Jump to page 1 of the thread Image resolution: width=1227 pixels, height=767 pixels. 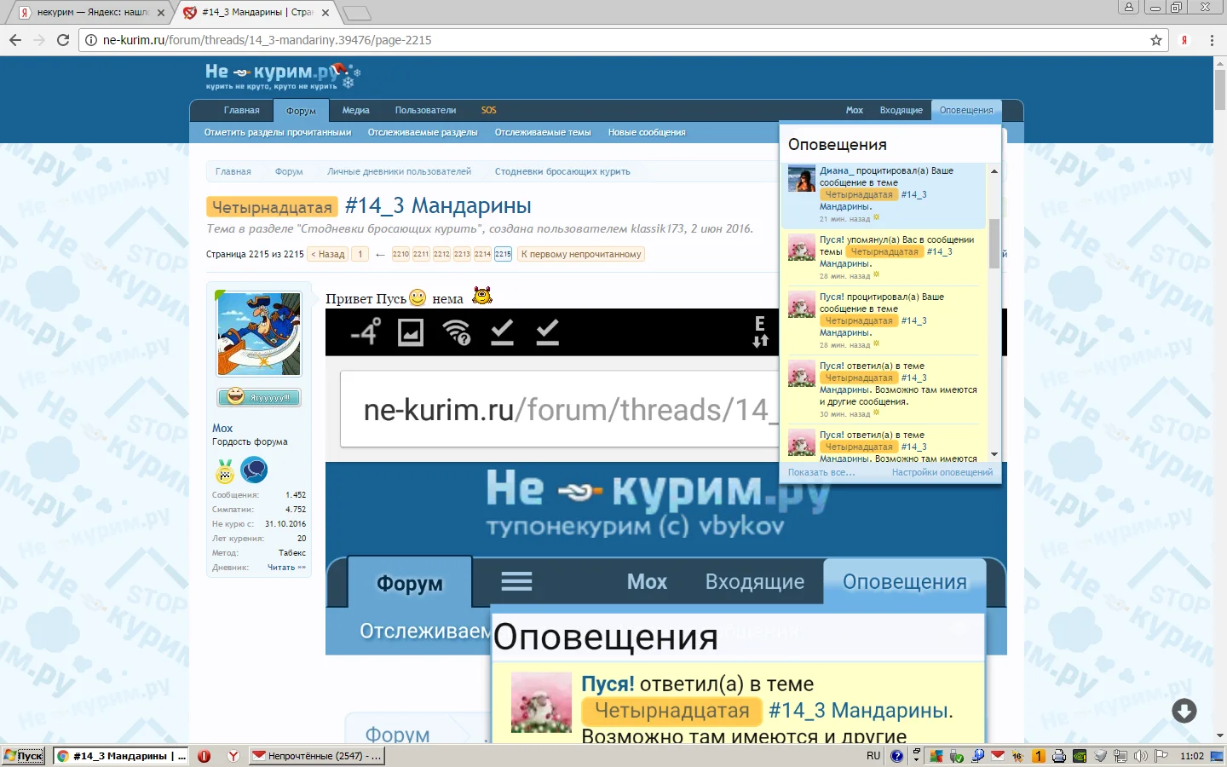coord(360,254)
